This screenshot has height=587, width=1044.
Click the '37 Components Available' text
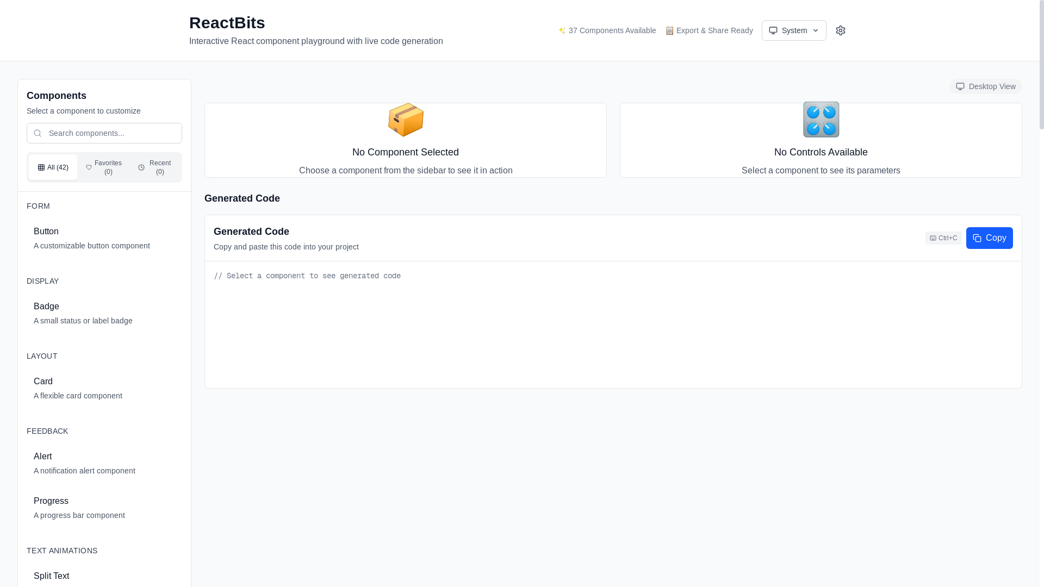[x=612, y=30]
